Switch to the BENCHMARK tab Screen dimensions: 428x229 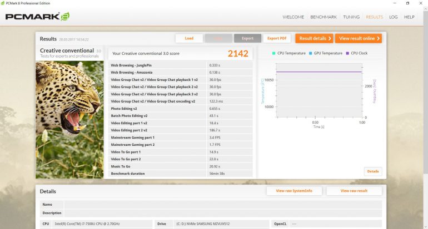pos(324,17)
